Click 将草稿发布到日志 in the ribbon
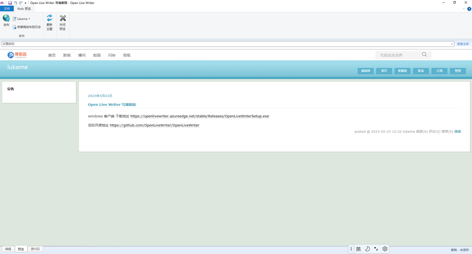Screen dimensions: 472x254 pyautogui.click(x=27, y=27)
